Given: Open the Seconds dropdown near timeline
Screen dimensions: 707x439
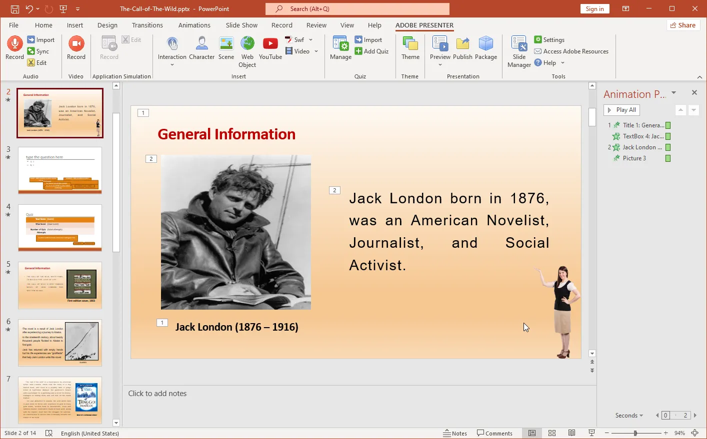Looking at the screenshot, I should click(x=629, y=415).
